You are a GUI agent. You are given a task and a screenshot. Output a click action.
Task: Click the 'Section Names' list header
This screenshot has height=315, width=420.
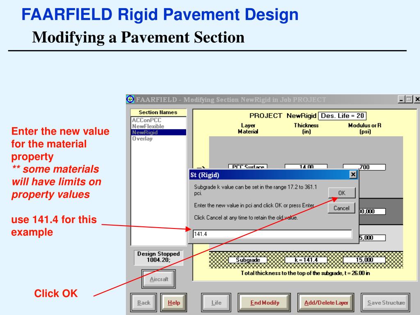[x=158, y=112]
